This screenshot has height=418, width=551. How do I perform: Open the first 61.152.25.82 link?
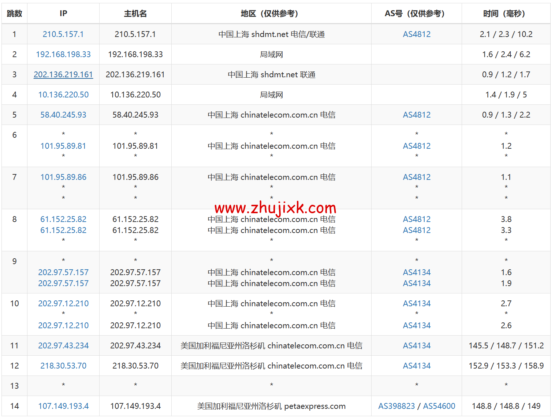[63, 219]
